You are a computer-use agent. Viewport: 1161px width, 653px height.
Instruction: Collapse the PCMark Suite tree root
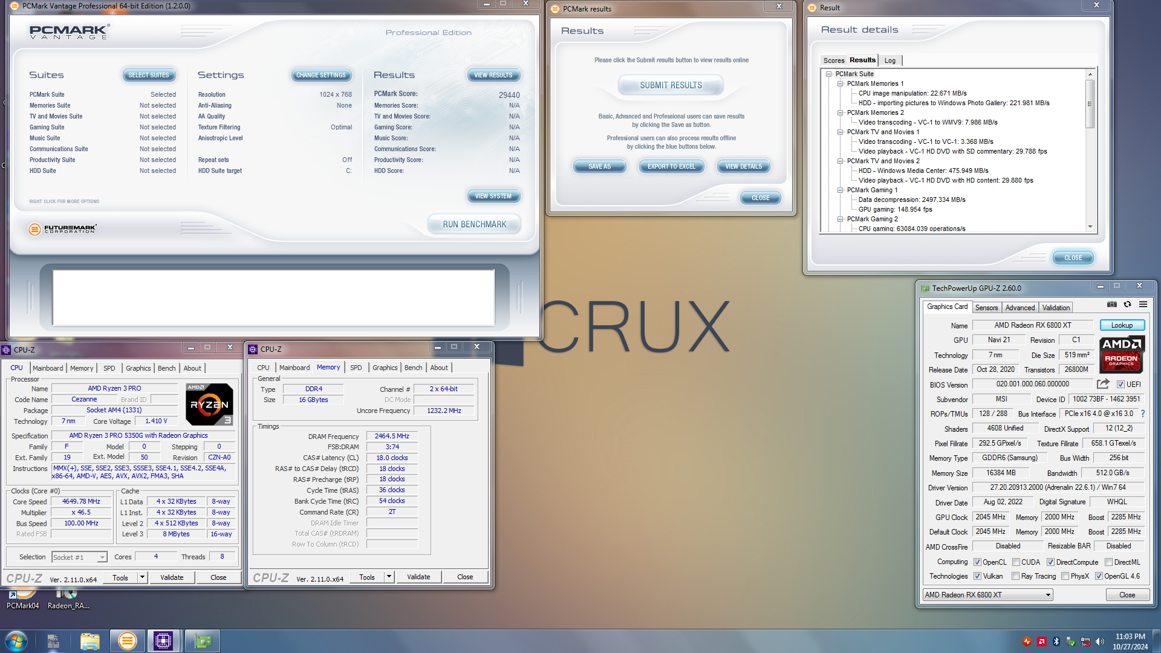829,74
